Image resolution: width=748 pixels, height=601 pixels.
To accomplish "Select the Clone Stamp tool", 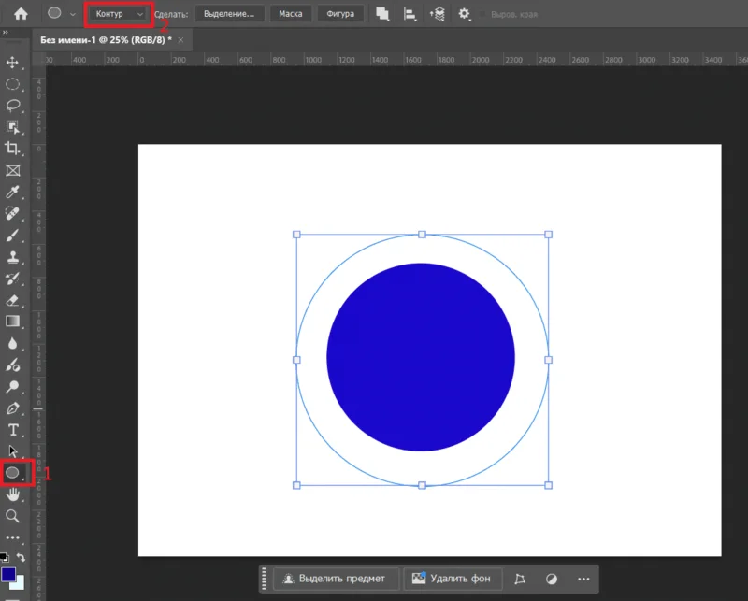I will [x=13, y=257].
